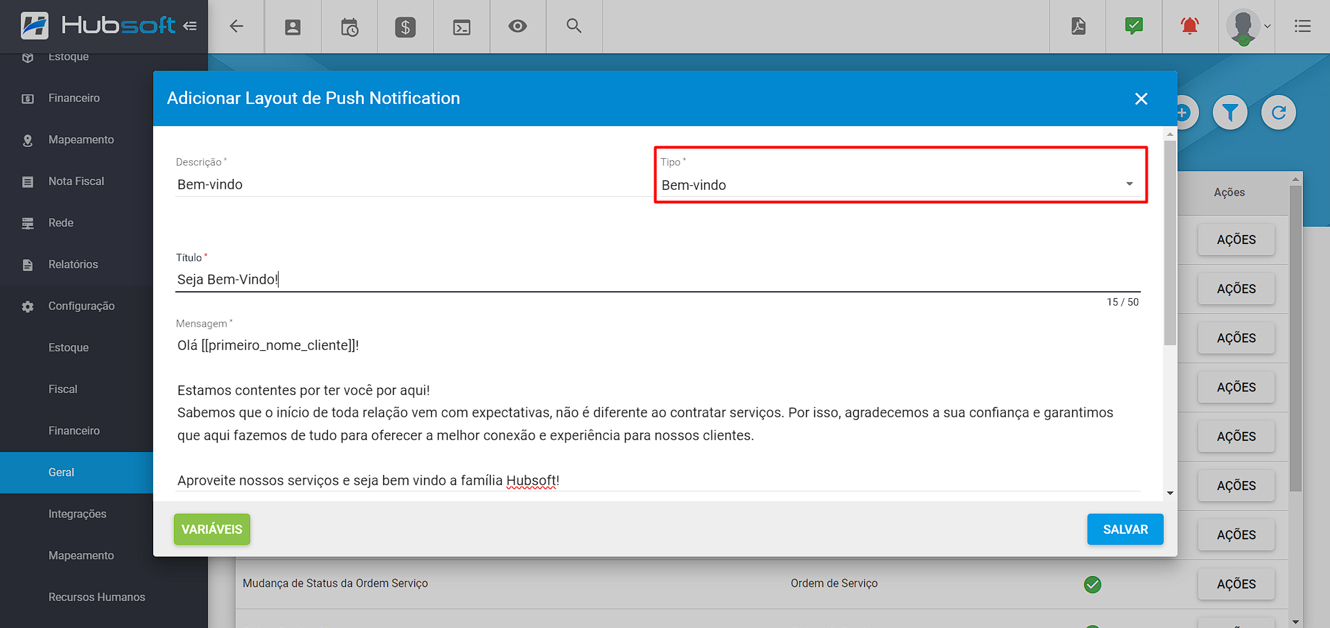Click the dialog's vertical scrollbar thumb
This screenshot has height=628, width=1330.
(1170, 243)
